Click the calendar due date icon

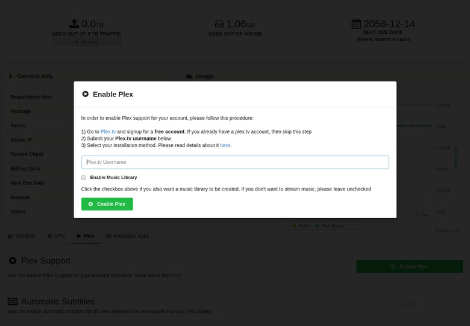pyautogui.click(x=356, y=24)
